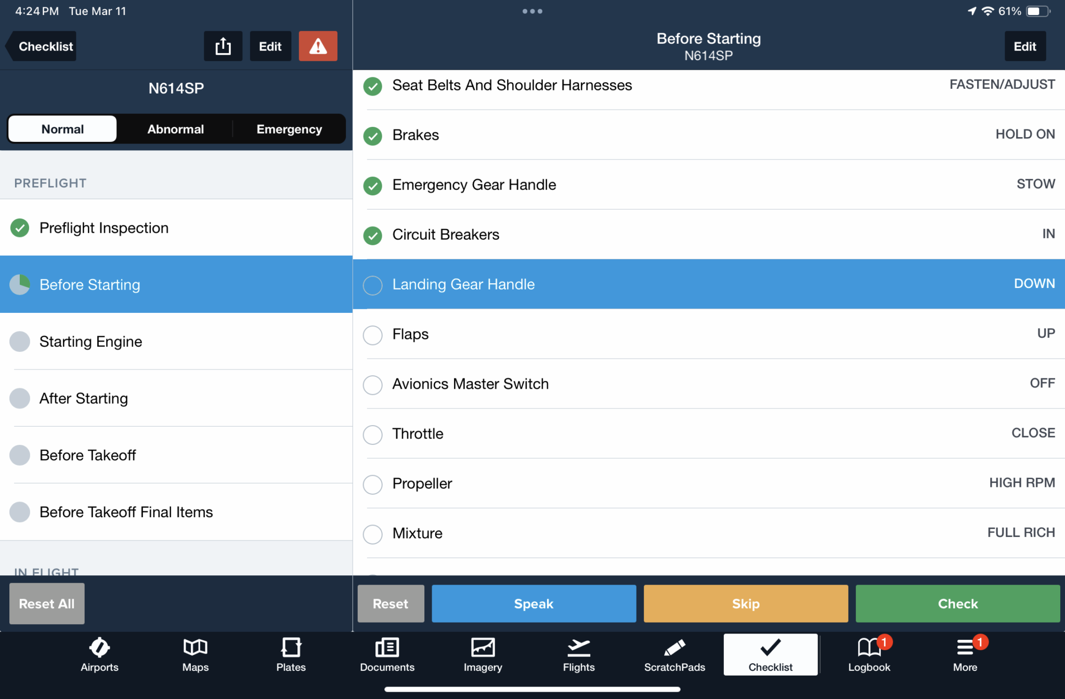Viewport: 1065px width, 699px height.
Task: Open Before Takeoff Final Items checklist
Action: coord(176,512)
